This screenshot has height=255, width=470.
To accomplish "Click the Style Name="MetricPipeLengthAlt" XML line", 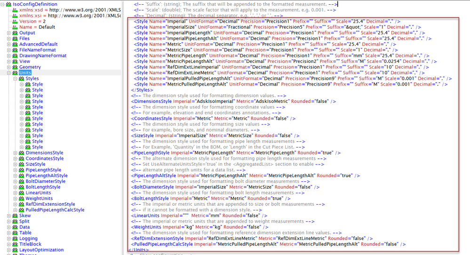I will tap(285, 61).
